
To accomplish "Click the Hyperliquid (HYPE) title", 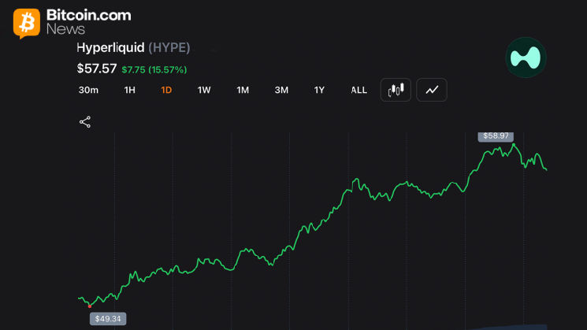I will click(133, 48).
